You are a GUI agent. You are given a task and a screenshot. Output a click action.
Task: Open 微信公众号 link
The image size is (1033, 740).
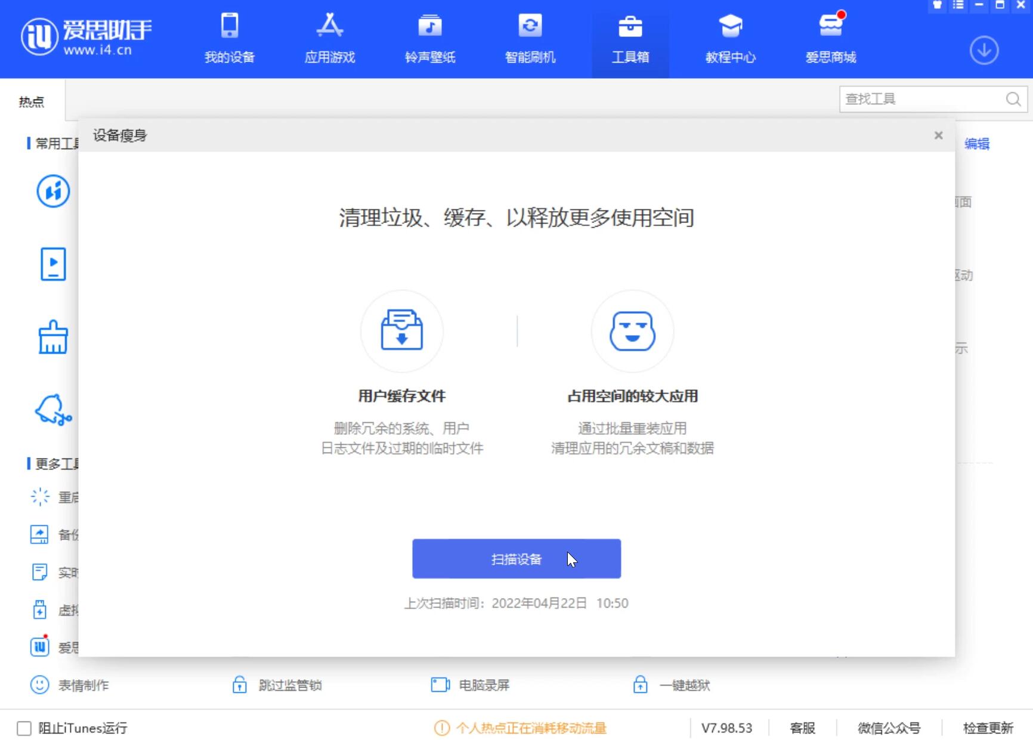click(x=889, y=728)
